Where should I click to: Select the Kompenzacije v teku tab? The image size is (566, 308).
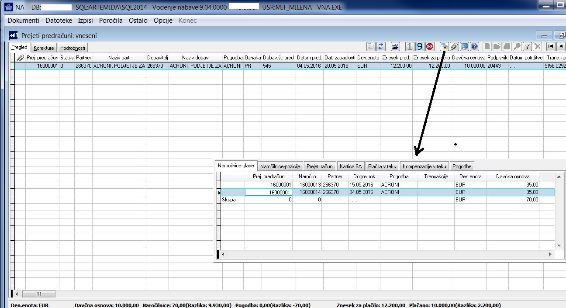pyautogui.click(x=424, y=166)
